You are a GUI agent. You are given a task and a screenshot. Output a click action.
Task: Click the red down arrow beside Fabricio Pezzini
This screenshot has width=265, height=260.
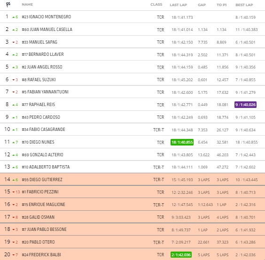[x=14, y=192]
